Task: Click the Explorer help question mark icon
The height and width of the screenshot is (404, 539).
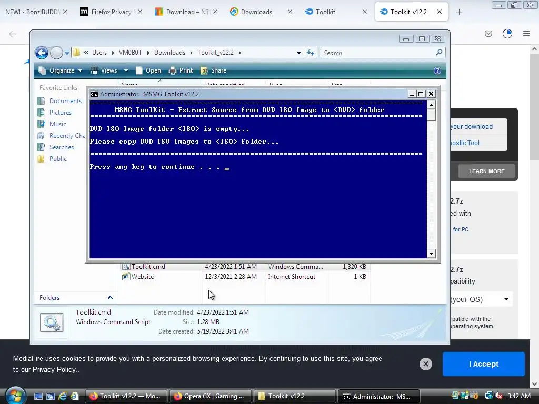Action: click(437, 70)
